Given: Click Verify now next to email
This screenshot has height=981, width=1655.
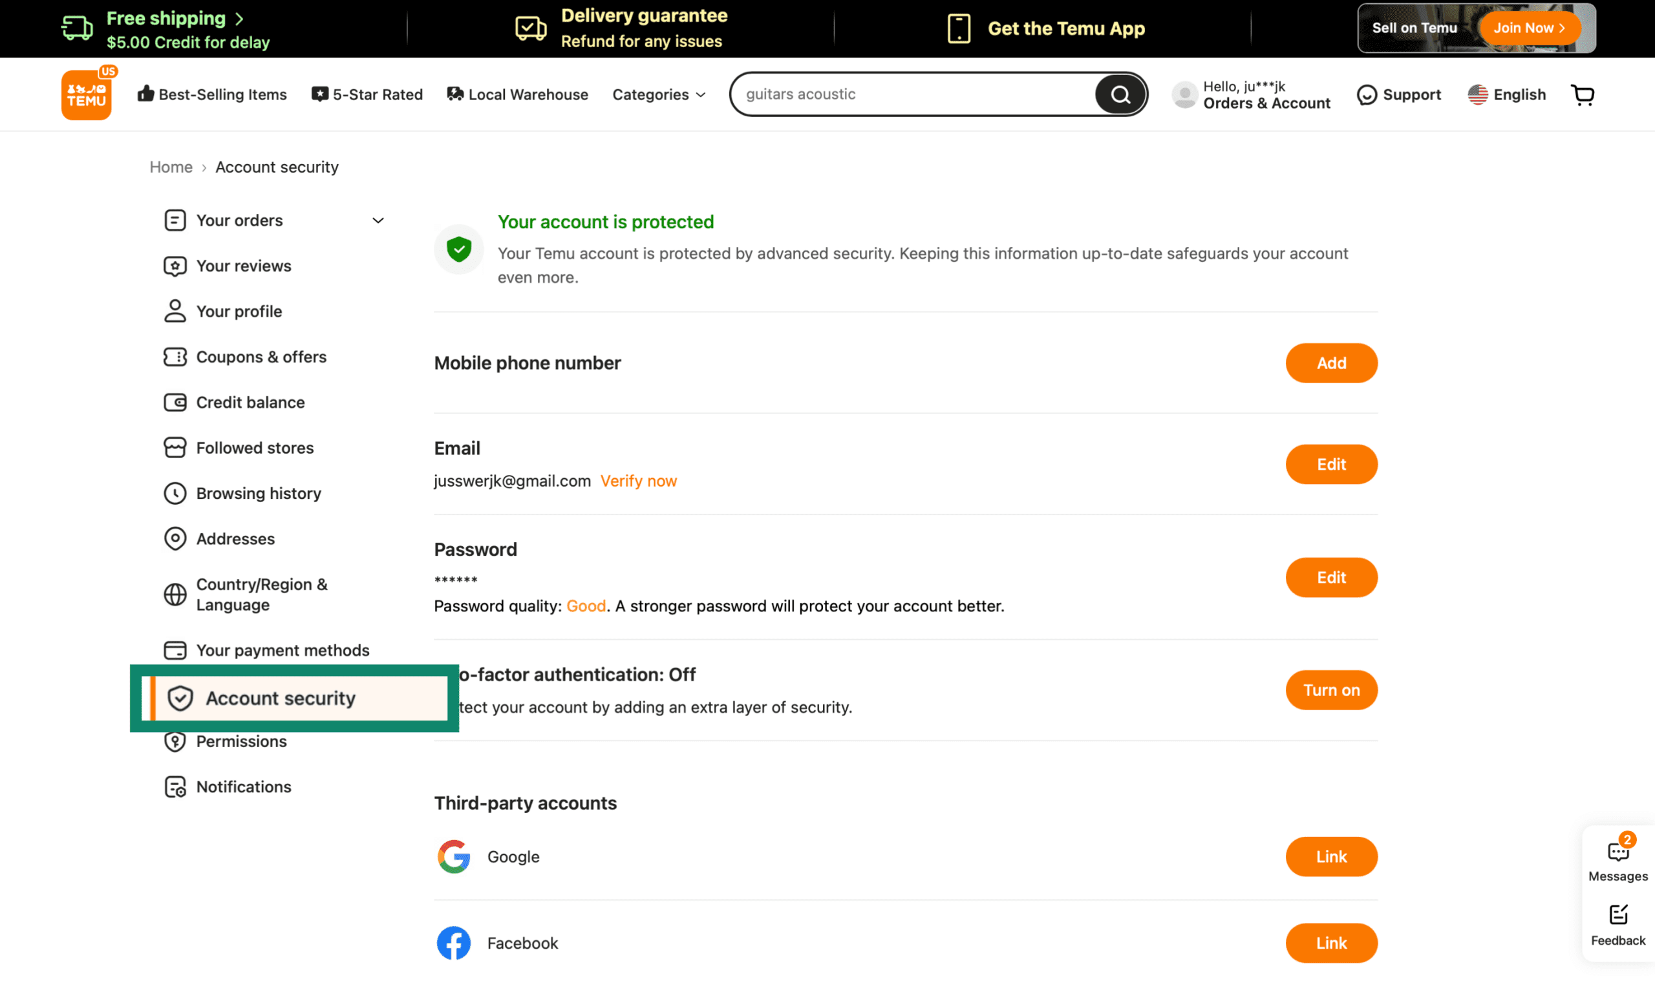Looking at the screenshot, I should 638,481.
